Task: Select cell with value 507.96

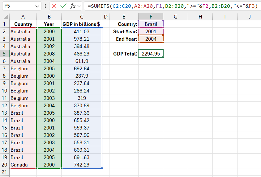Action: tap(82, 135)
